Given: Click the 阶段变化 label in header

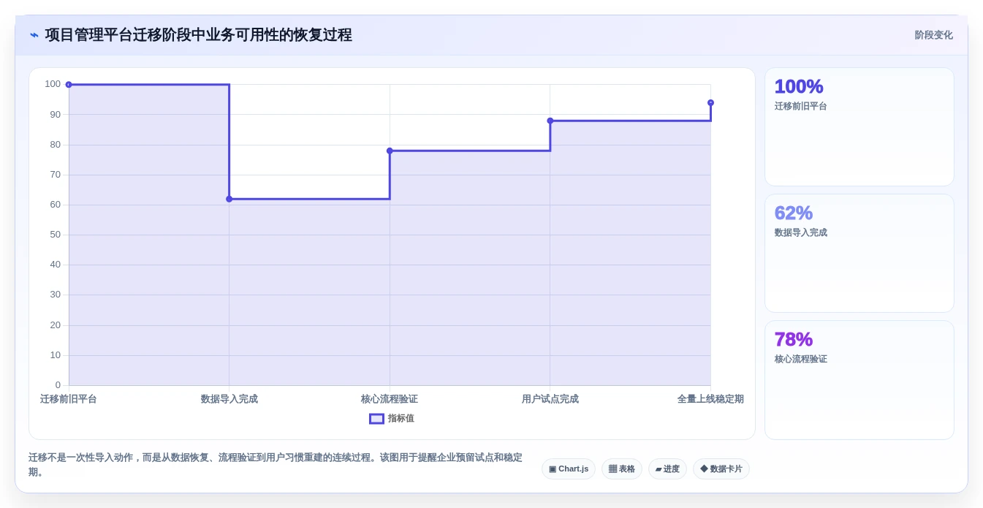Looking at the screenshot, I should coord(933,35).
